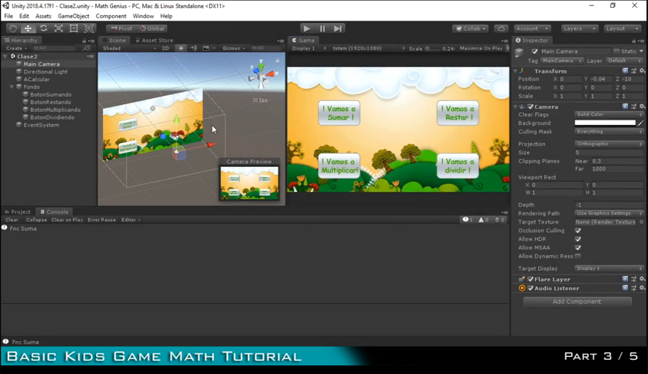This screenshot has width=648, height=374.
Task: Enable Allow Dynamic Resolution checkbox
Action: (x=578, y=256)
